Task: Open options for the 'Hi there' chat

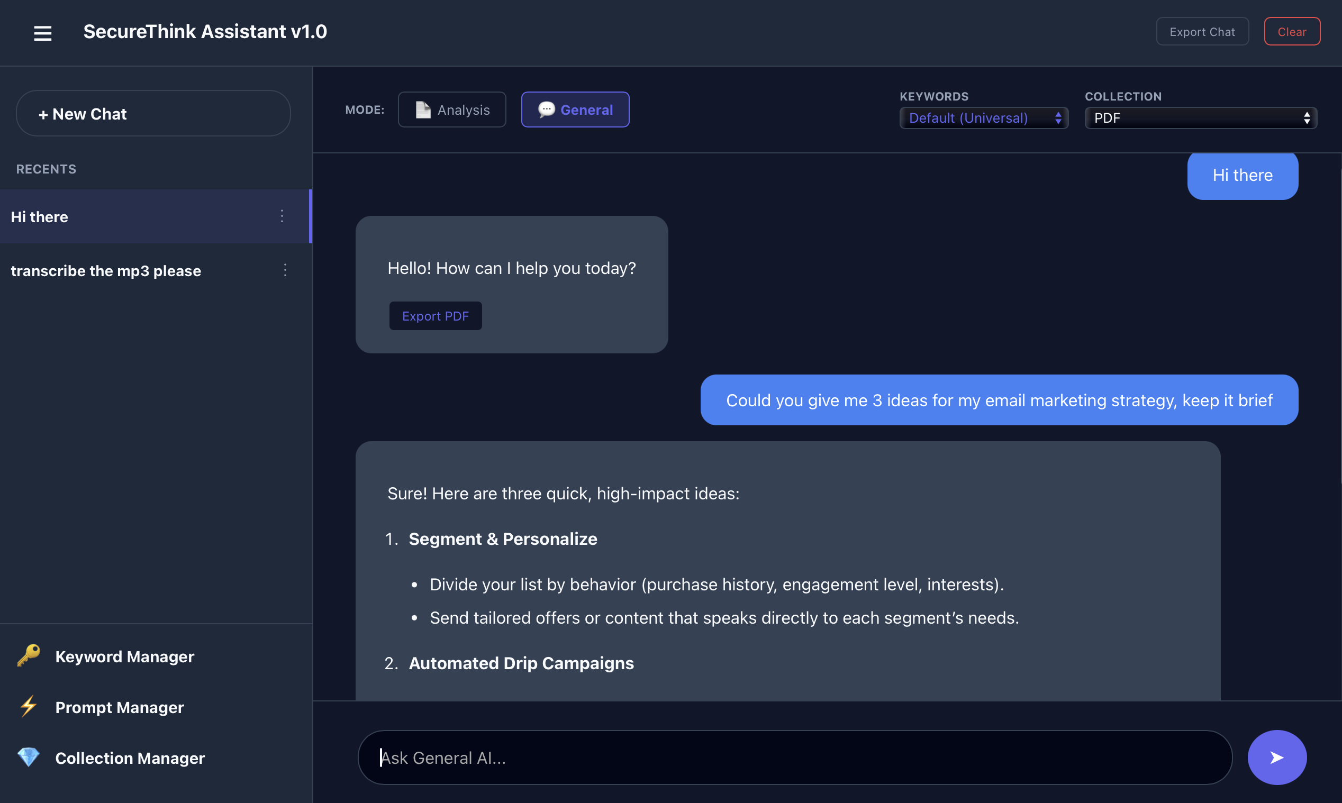Action: point(282,216)
